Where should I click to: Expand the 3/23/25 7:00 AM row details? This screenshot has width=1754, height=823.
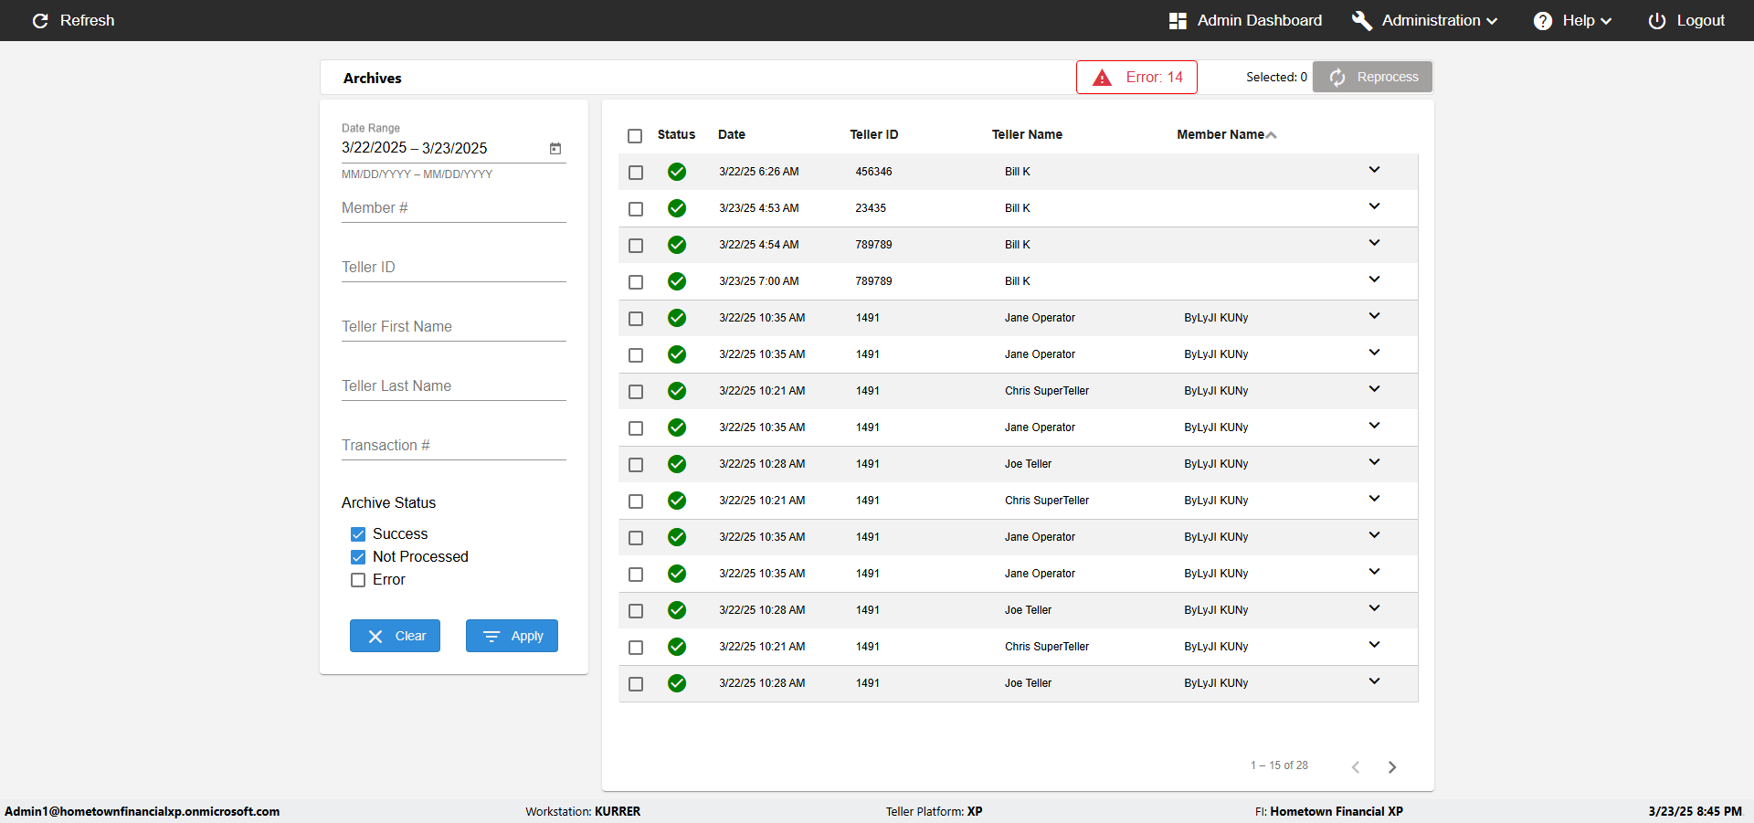(x=1374, y=280)
